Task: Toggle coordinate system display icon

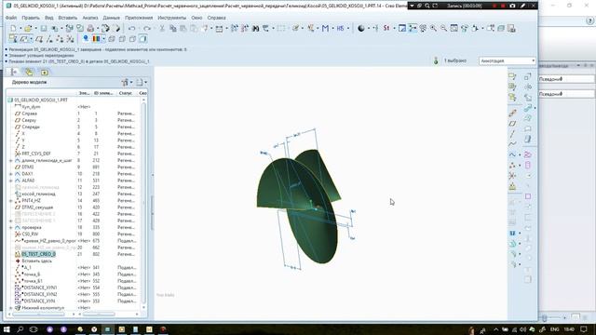Action: [x=70, y=39]
